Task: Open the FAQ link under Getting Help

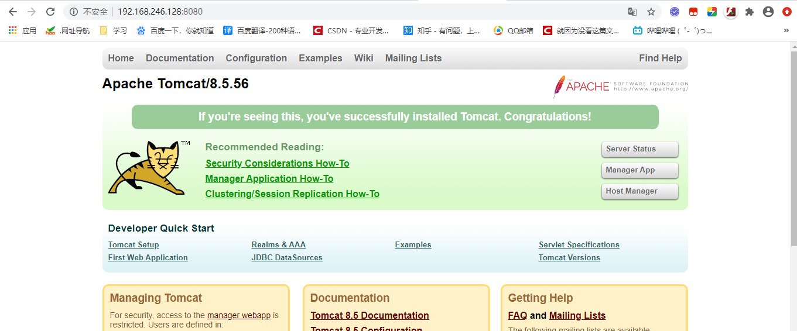Action: tap(518, 315)
